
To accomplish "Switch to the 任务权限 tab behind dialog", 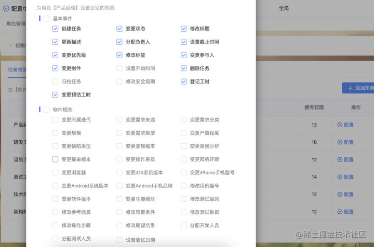I will [17, 70].
